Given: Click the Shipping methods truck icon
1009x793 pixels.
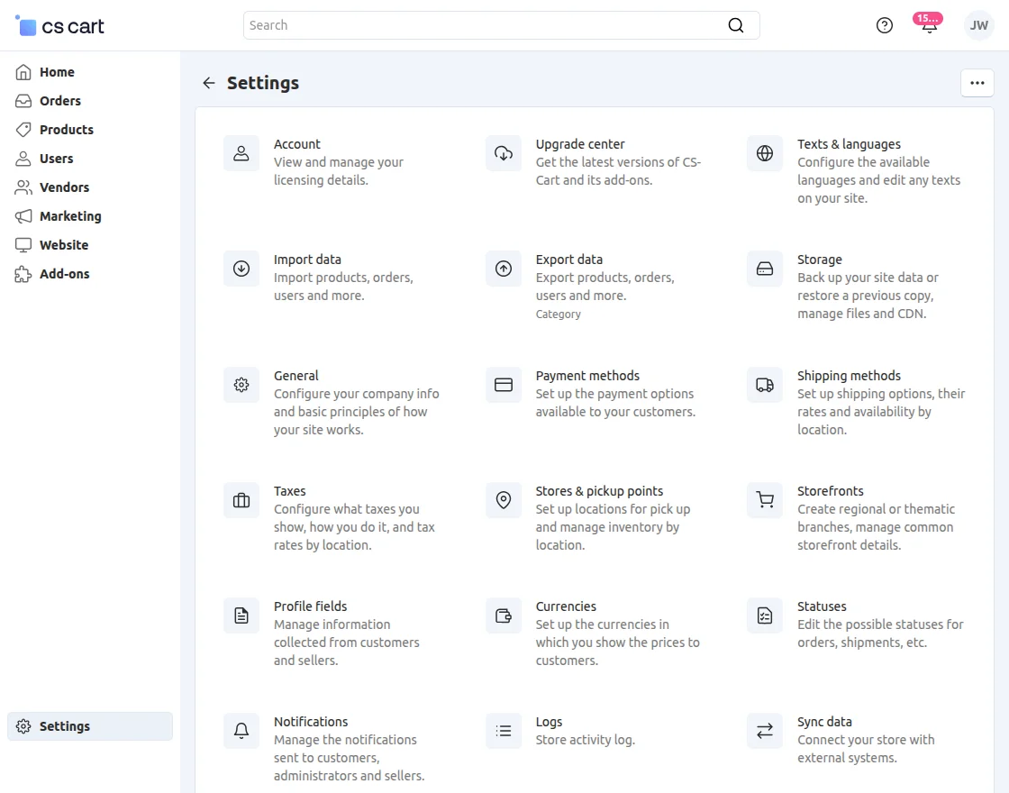Looking at the screenshot, I should pos(765,385).
